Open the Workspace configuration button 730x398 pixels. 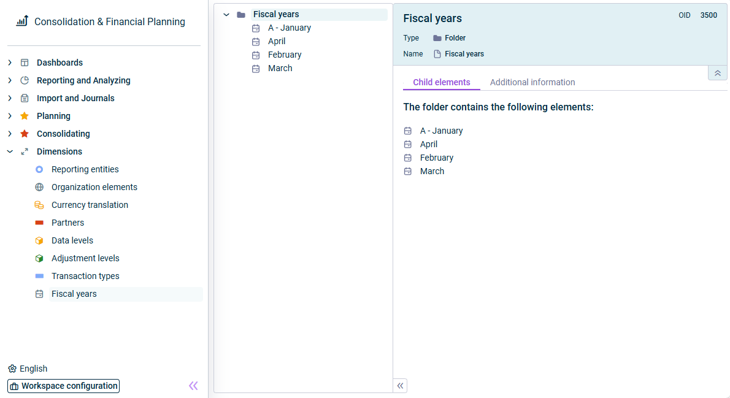click(x=63, y=386)
